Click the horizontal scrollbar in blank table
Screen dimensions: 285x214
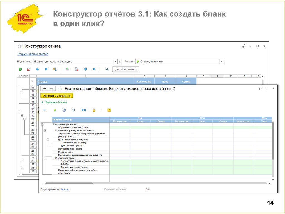(x=69, y=183)
